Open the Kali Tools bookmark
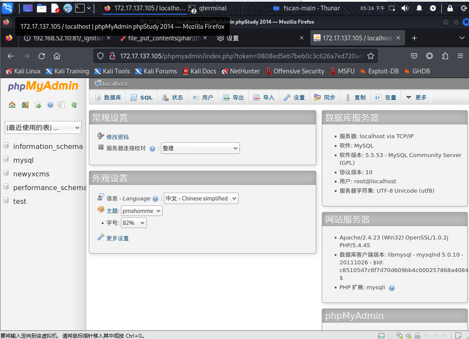Screen dimensions: 469x339 point(112,71)
